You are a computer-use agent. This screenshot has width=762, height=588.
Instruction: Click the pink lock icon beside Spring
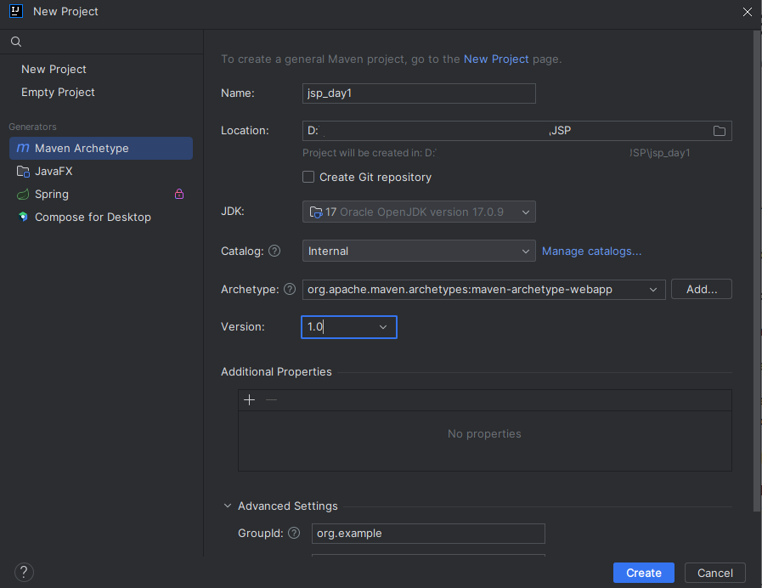click(x=179, y=194)
